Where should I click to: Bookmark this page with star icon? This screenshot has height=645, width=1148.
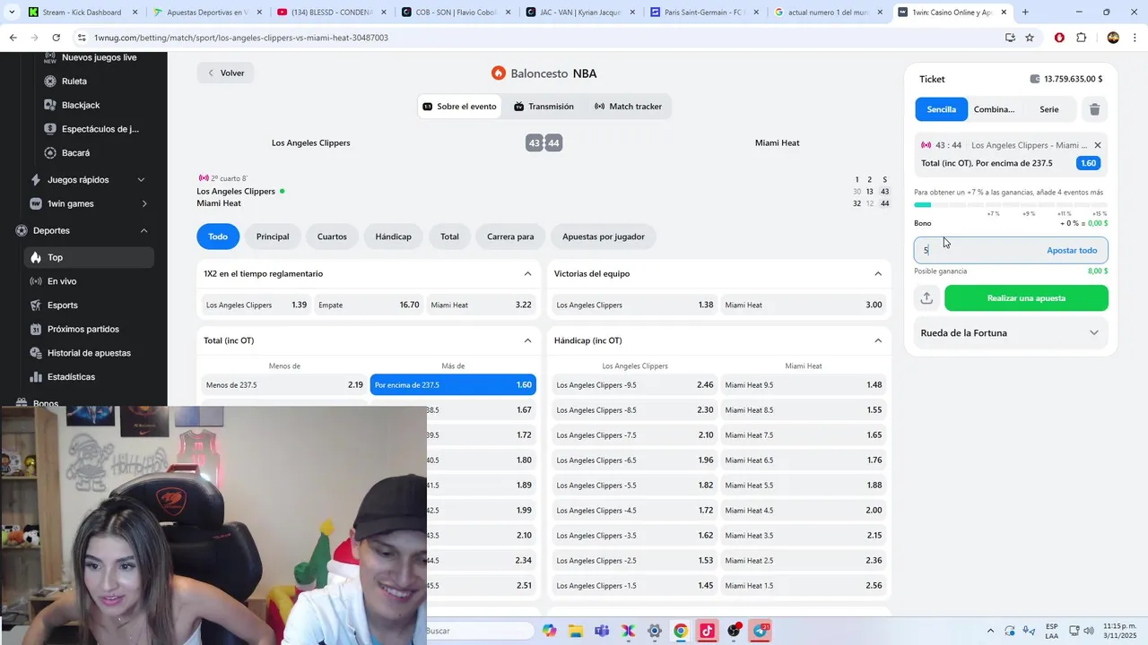pos(1030,38)
